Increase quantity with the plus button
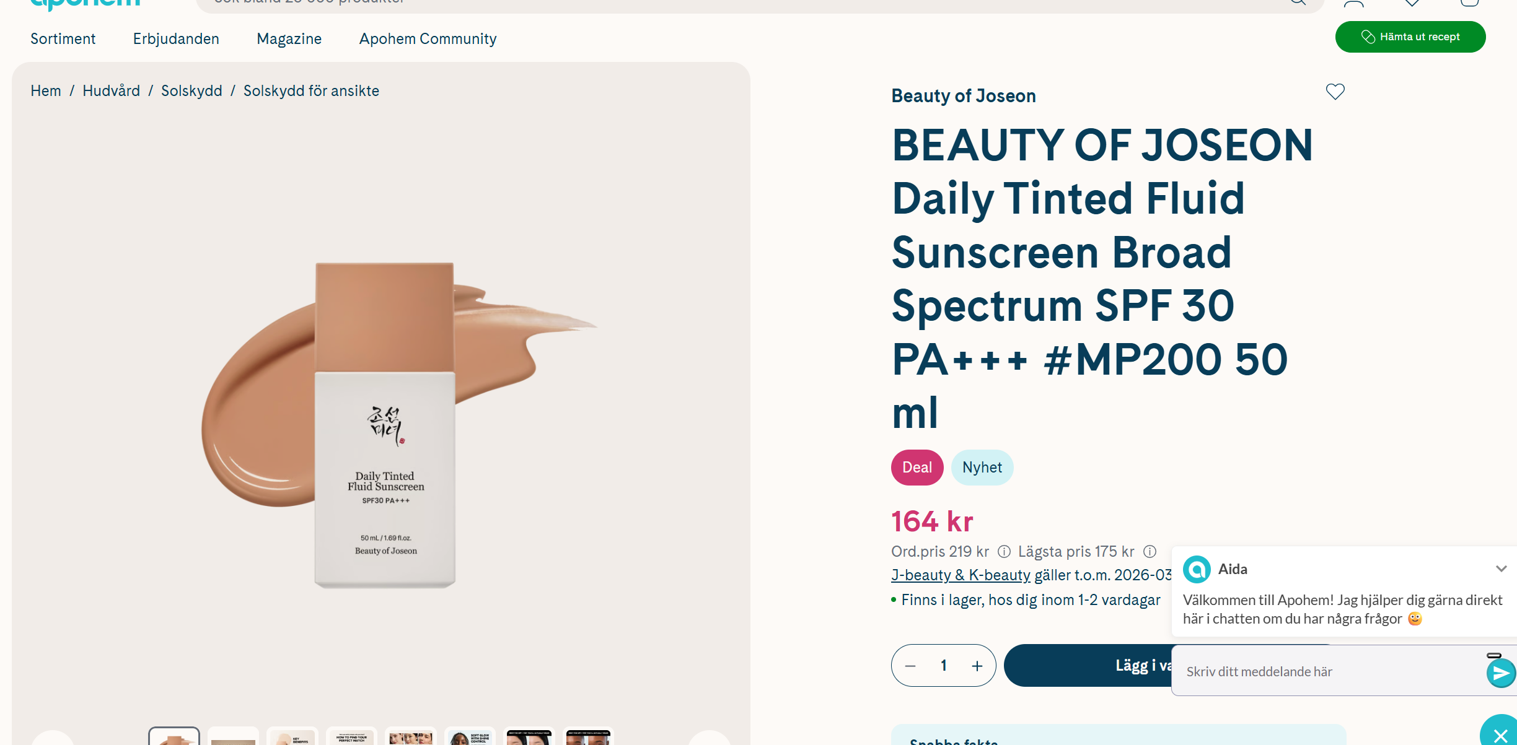Viewport: 1517px width, 745px height. [x=977, y=666]
